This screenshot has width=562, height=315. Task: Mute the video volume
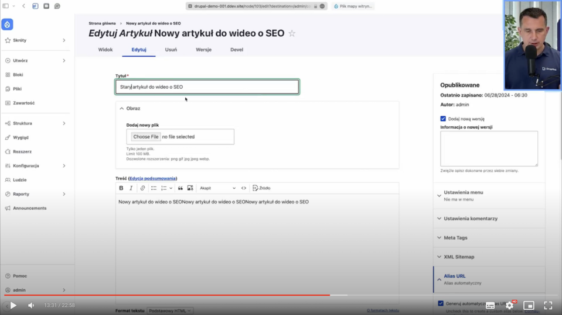[x=31, y=305]
